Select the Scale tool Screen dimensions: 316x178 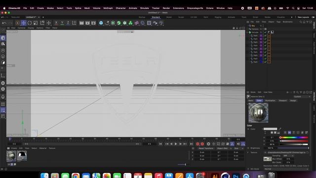(36, 23)
